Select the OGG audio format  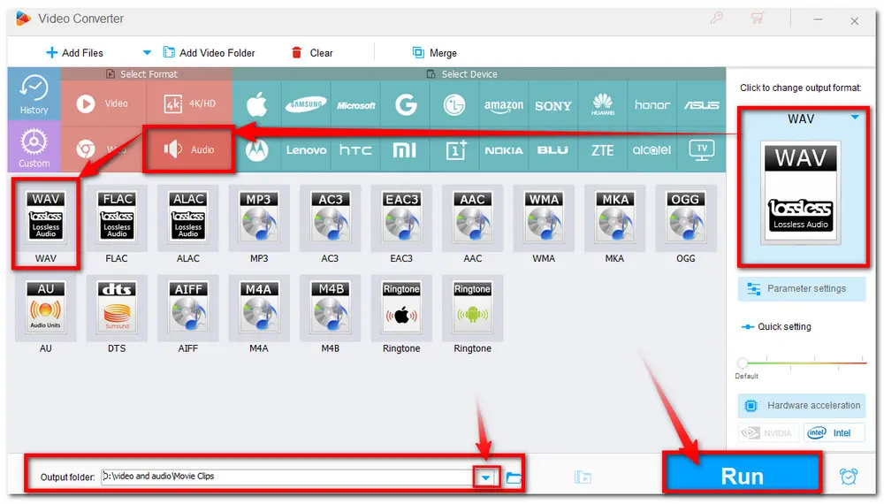[686, 225]
